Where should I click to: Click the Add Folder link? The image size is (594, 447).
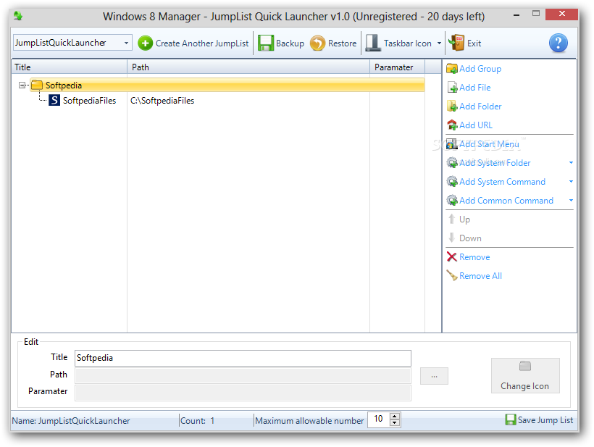click(480, 106)
